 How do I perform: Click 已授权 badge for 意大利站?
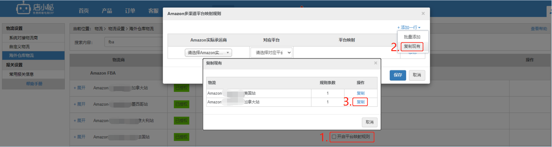pyautogui.click(x=181, y=121)
